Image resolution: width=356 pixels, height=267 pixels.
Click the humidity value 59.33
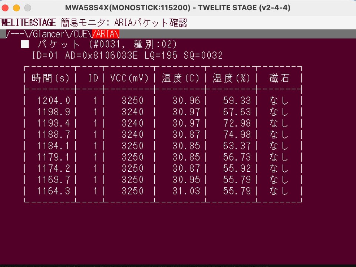(237, 100)
